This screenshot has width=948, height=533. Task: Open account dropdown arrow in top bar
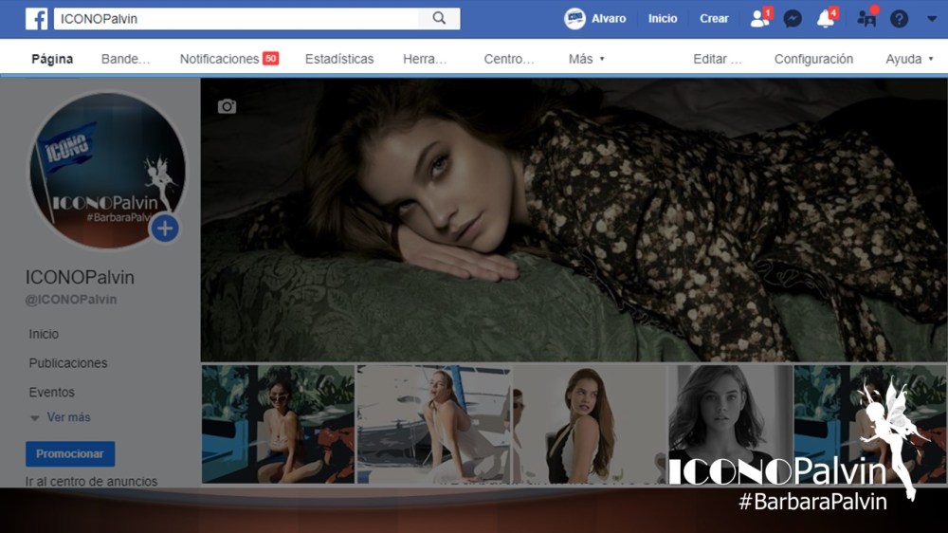tap(932, 19)
